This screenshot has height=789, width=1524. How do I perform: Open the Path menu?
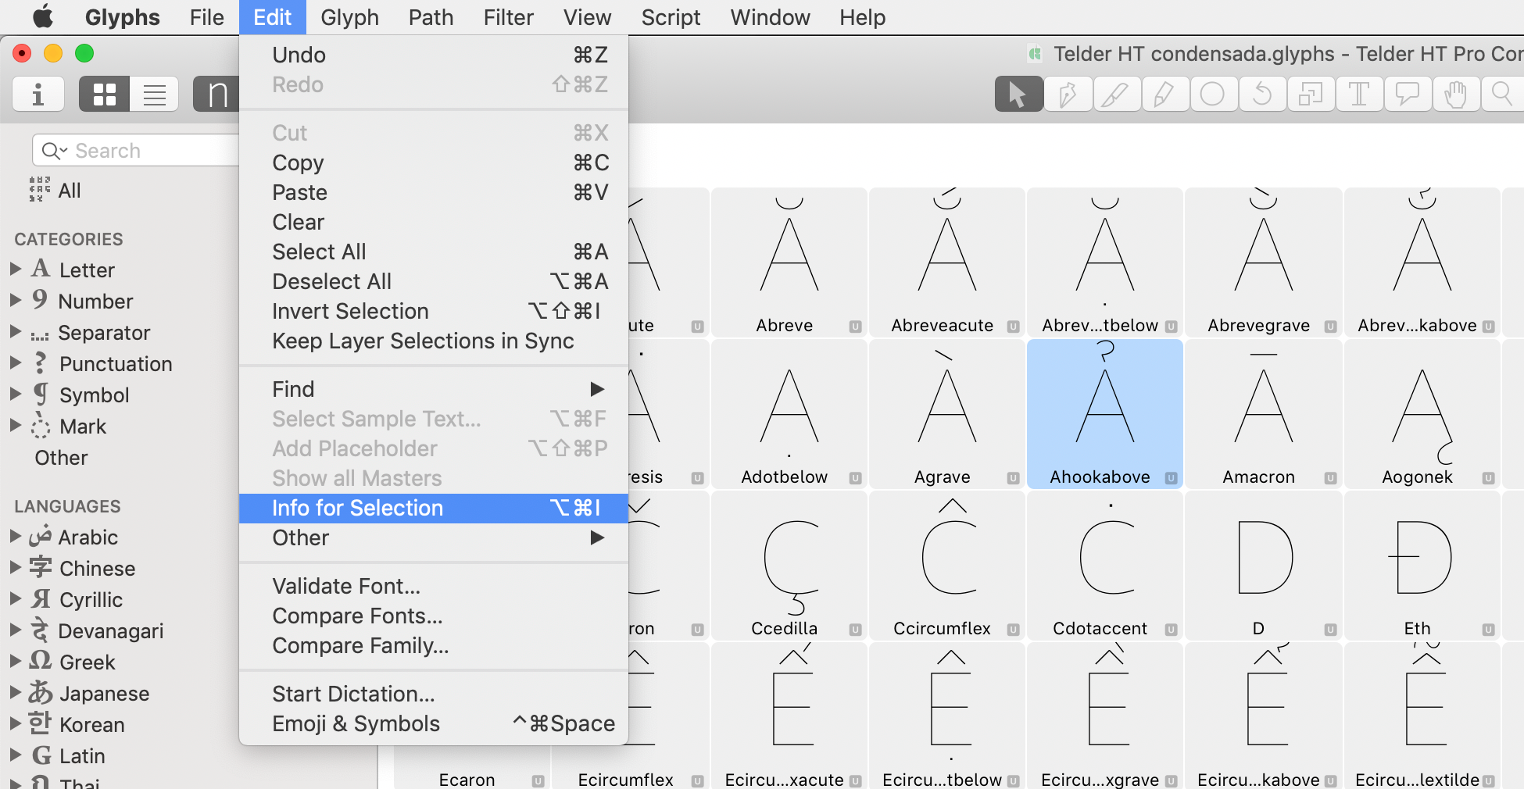pyautogui.click(x=431, y=17)
